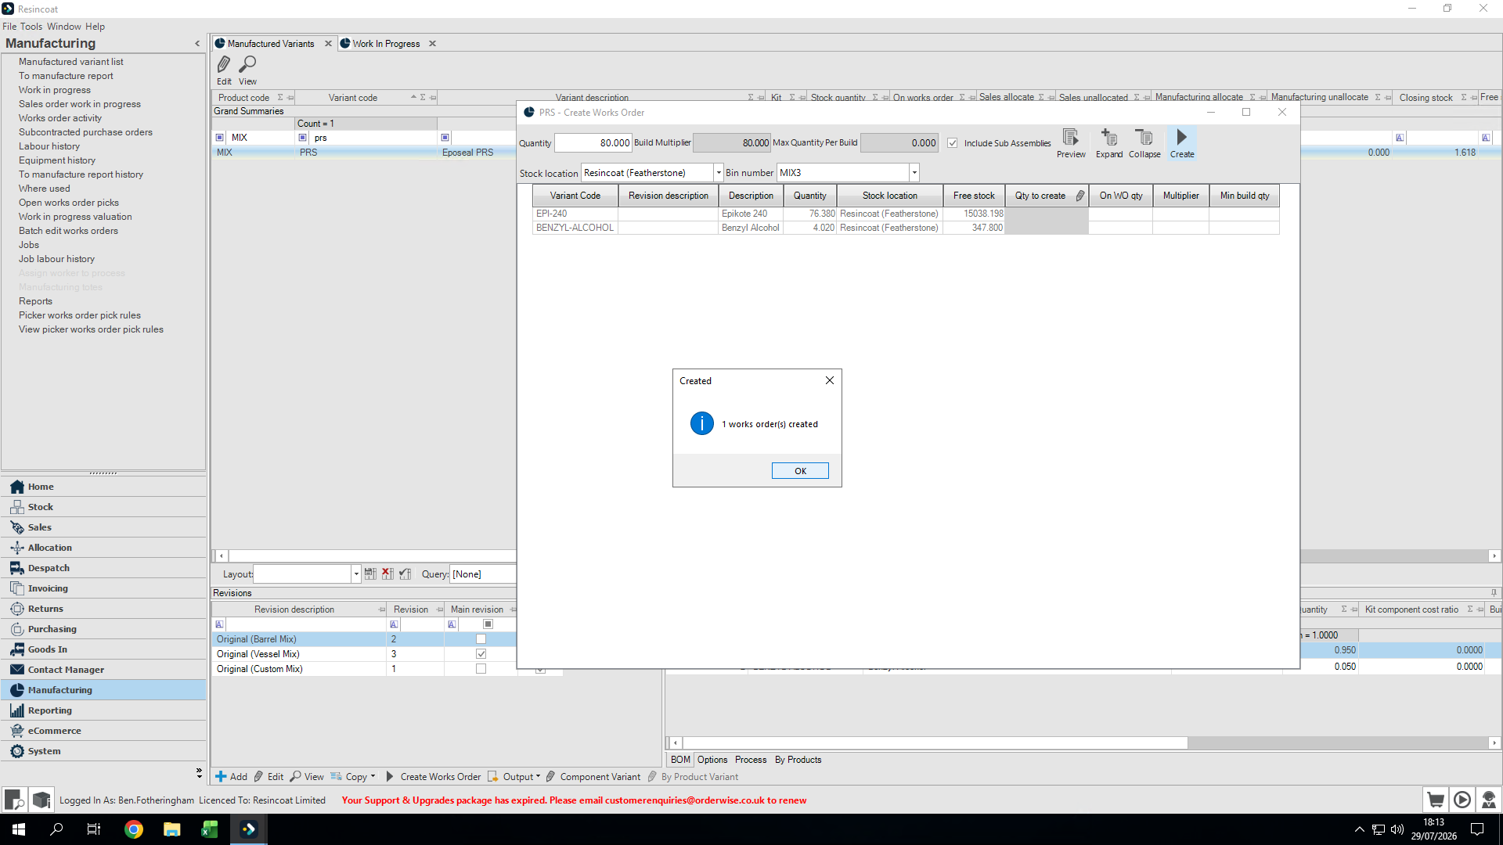Image resolution: width=1503 pixels, height=845 pixels.
Task: Go to the Purchasing module
Action: coord(104,629)
